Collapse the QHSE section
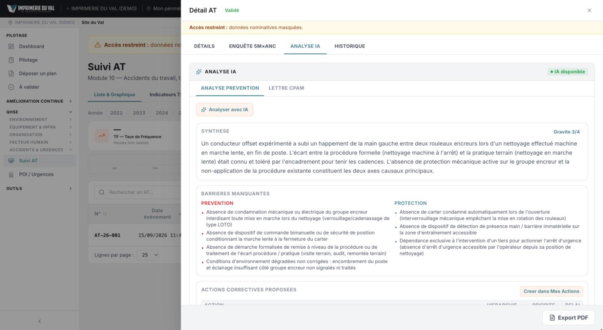Image resolution: width=603 pixels, height=330 pixels. point(70,112)
